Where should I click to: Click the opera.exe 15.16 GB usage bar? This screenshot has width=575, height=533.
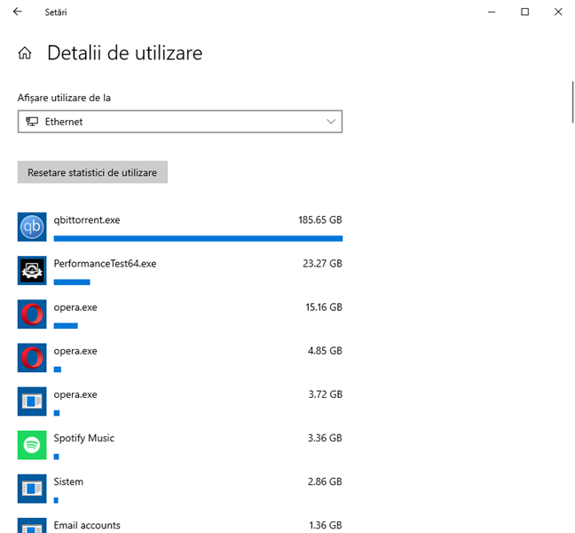pos(66,326)
